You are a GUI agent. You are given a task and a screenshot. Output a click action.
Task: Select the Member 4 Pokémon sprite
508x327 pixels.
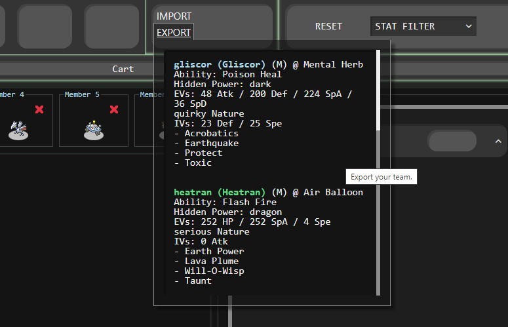pos(18,128)
